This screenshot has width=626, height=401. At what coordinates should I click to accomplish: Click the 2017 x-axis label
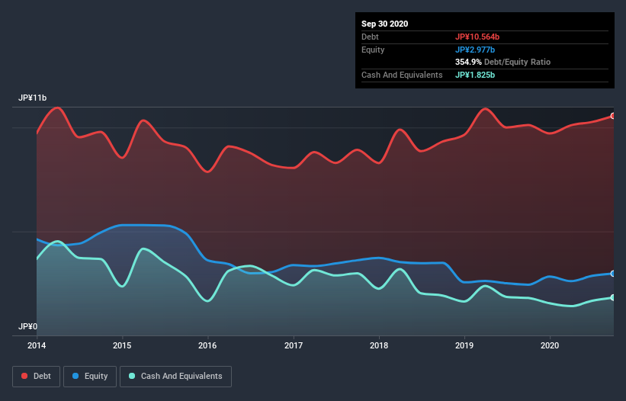294,345
